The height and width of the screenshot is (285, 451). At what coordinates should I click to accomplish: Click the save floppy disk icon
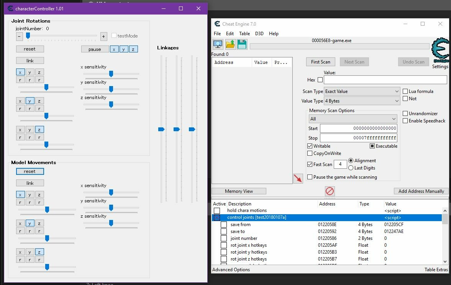point(242,44)
